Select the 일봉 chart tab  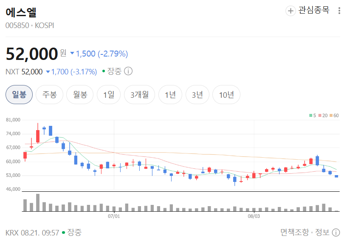point(19,95)
